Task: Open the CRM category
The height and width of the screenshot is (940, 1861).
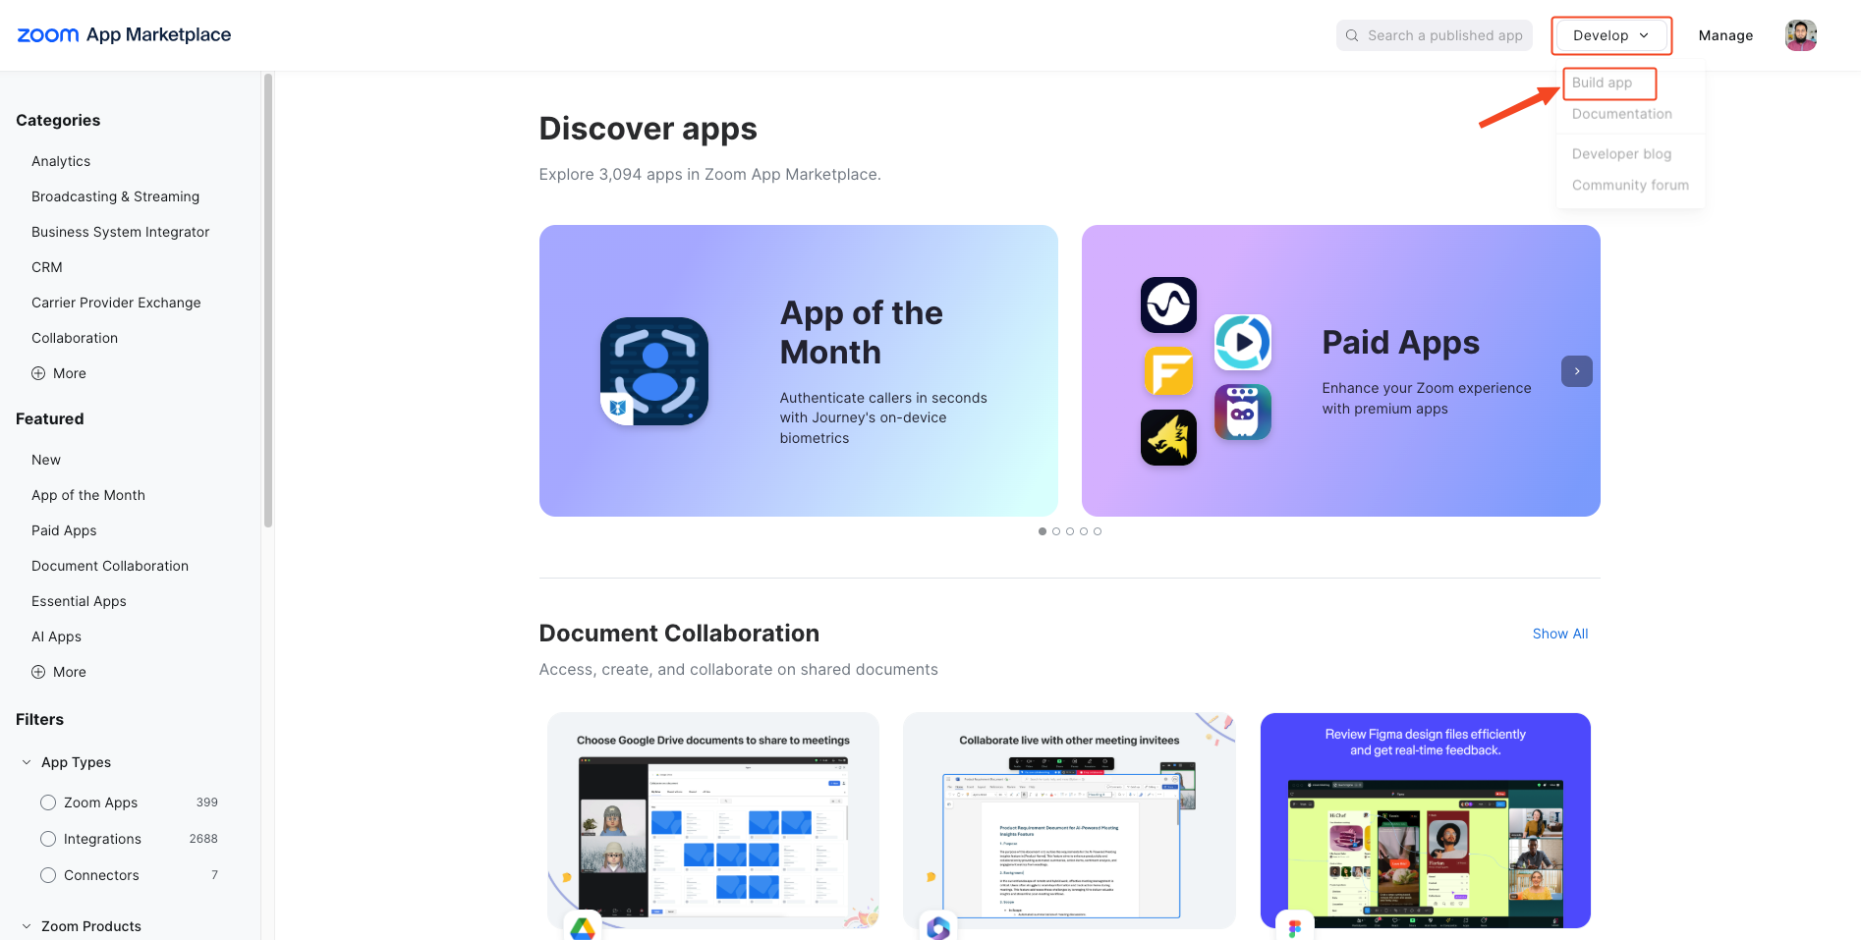Action: [46, 267]
